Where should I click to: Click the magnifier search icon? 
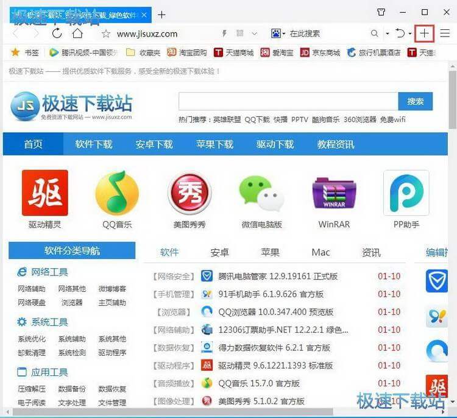pos(375,34)
